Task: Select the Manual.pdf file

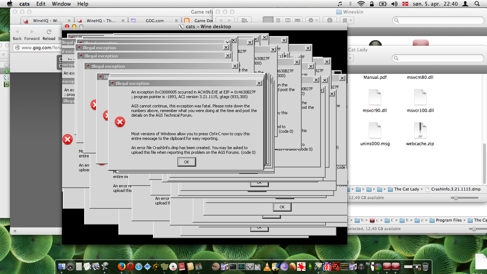Action: (x=375, y=77)
